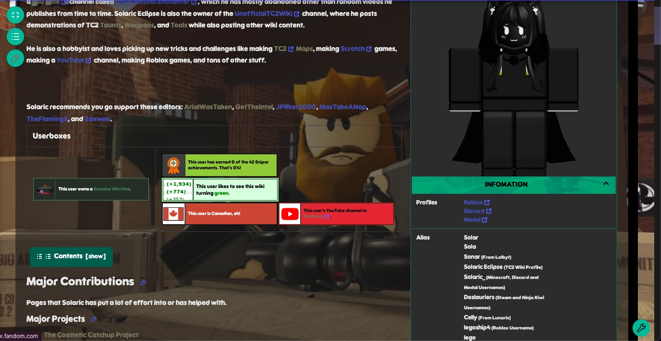The height and width of the screenshot is (341, 661).
Task: Click the Roblox avatar image
Action: click(x=514, y=87)
